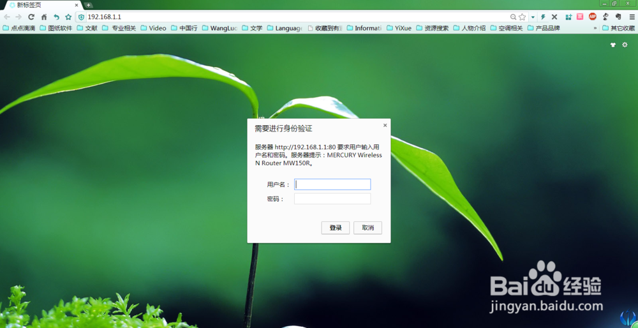The width and height of the screenshot is (638, 328).
Task: Open the 中国行 bookmark folder
Action: (184, 28)
